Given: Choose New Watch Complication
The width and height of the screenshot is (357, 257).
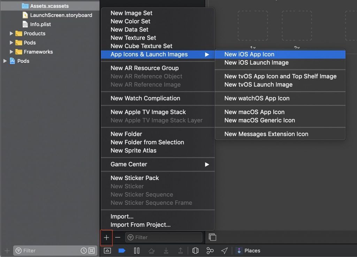Looking at the screenshot, I should coord(158,98).
